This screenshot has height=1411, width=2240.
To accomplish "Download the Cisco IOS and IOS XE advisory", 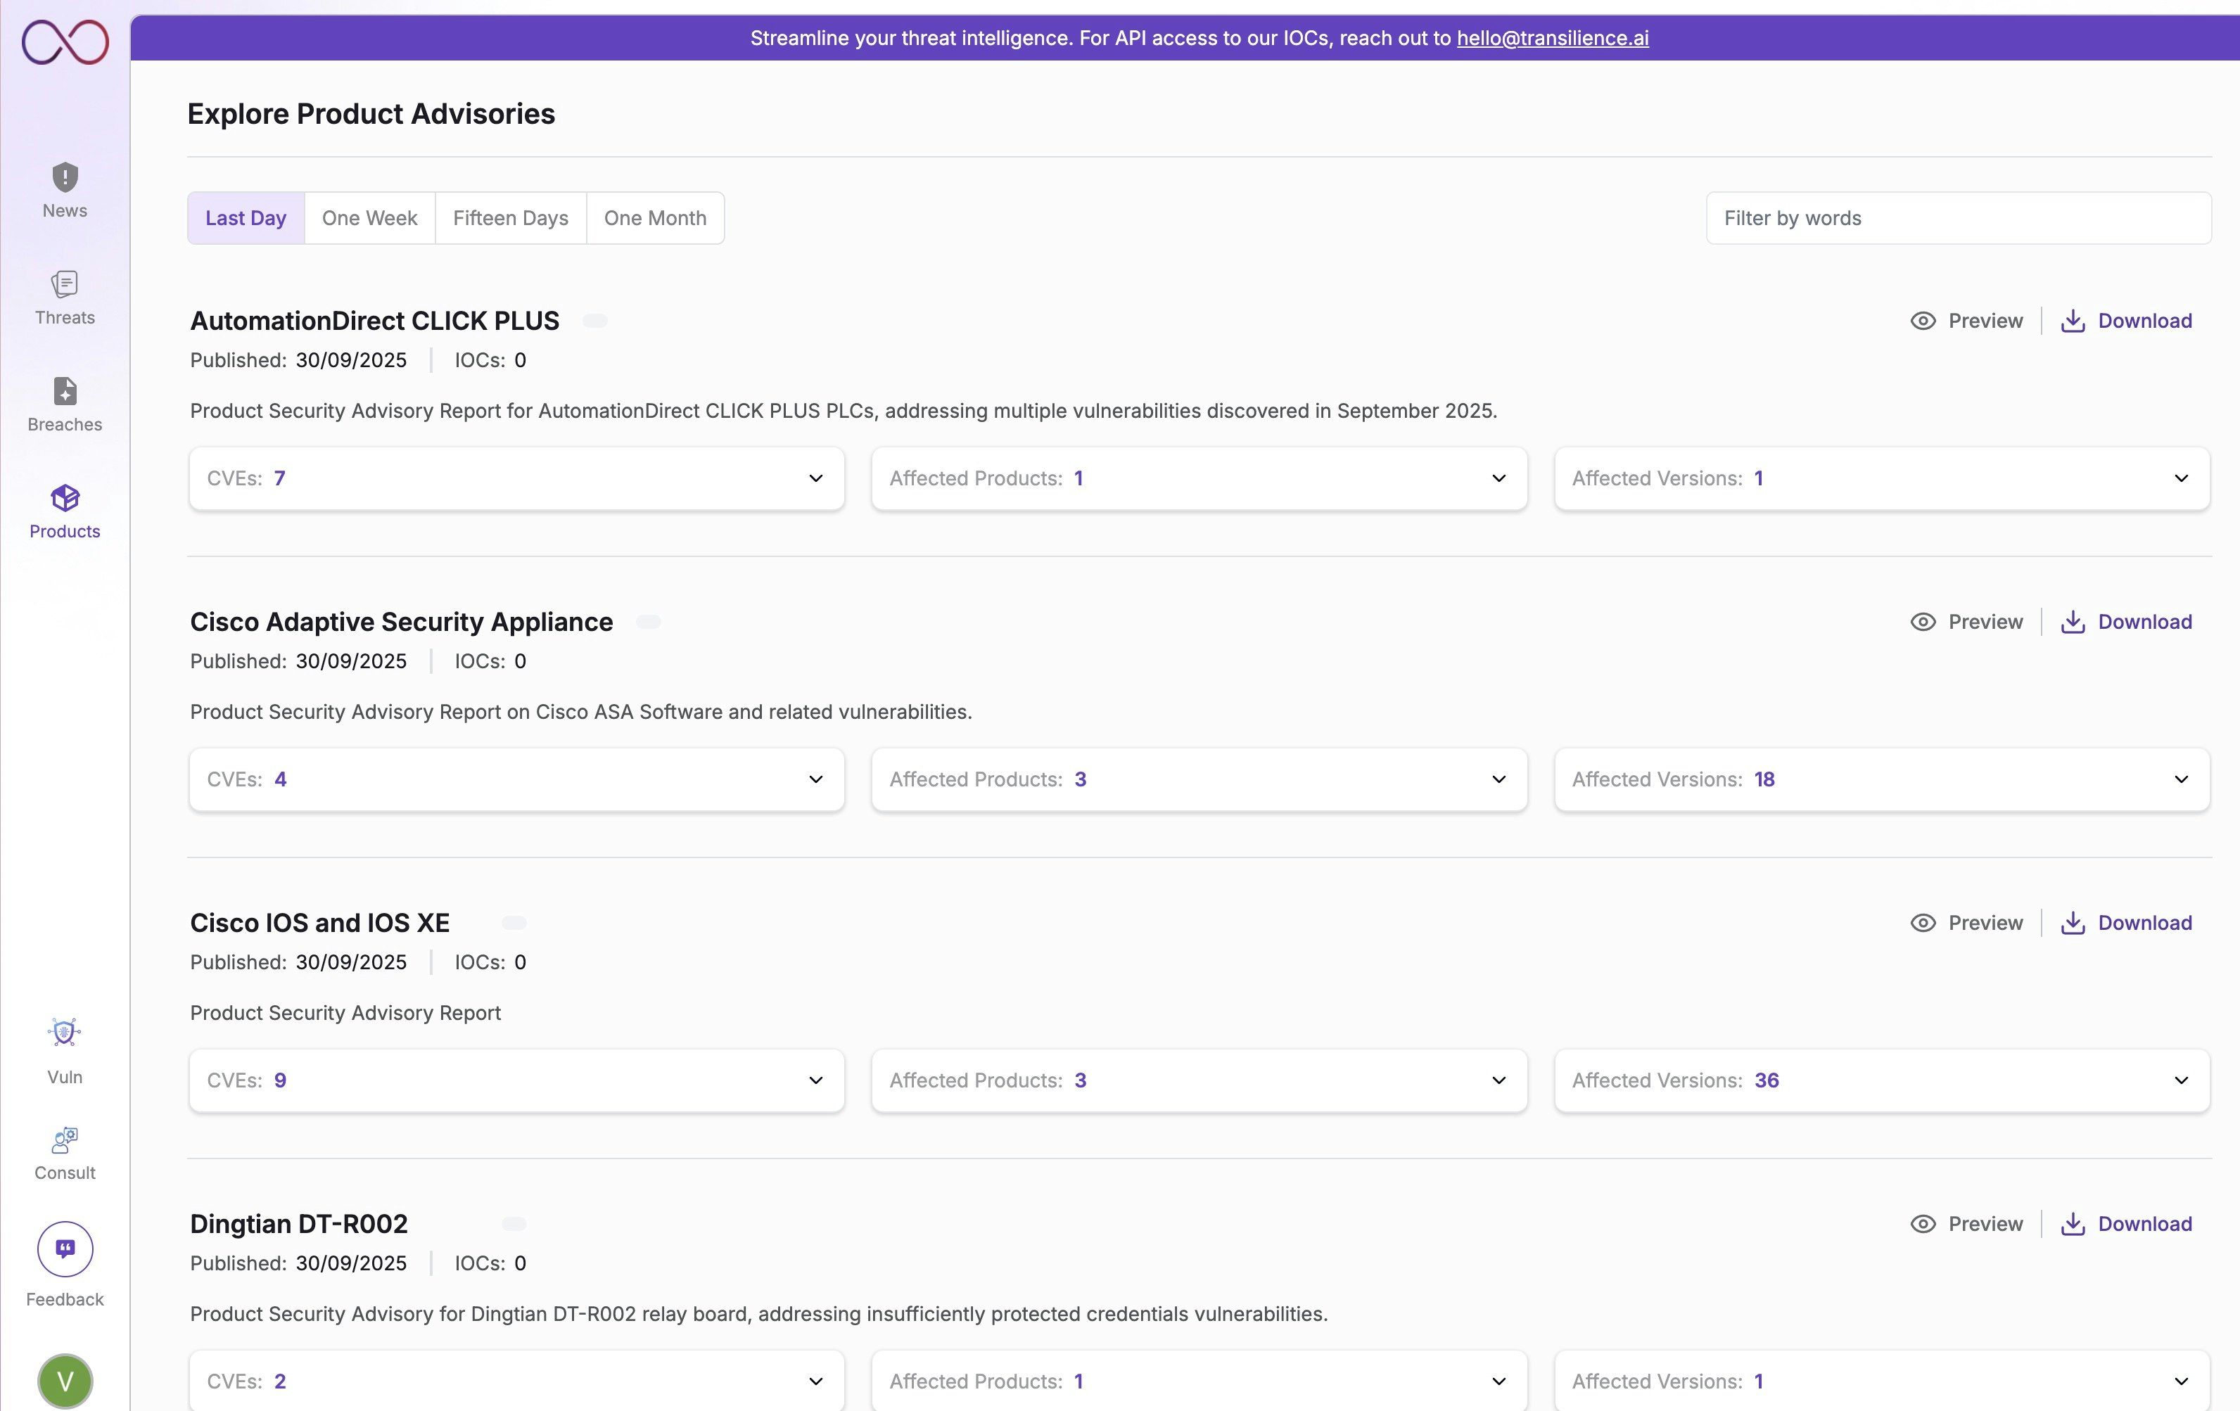I will tap(2127, 923).
